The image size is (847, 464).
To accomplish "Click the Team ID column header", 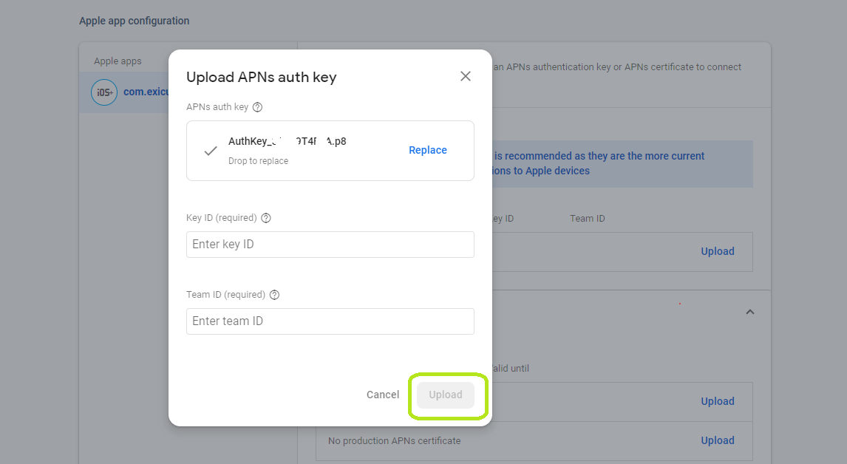I will (x=587, y=219).
